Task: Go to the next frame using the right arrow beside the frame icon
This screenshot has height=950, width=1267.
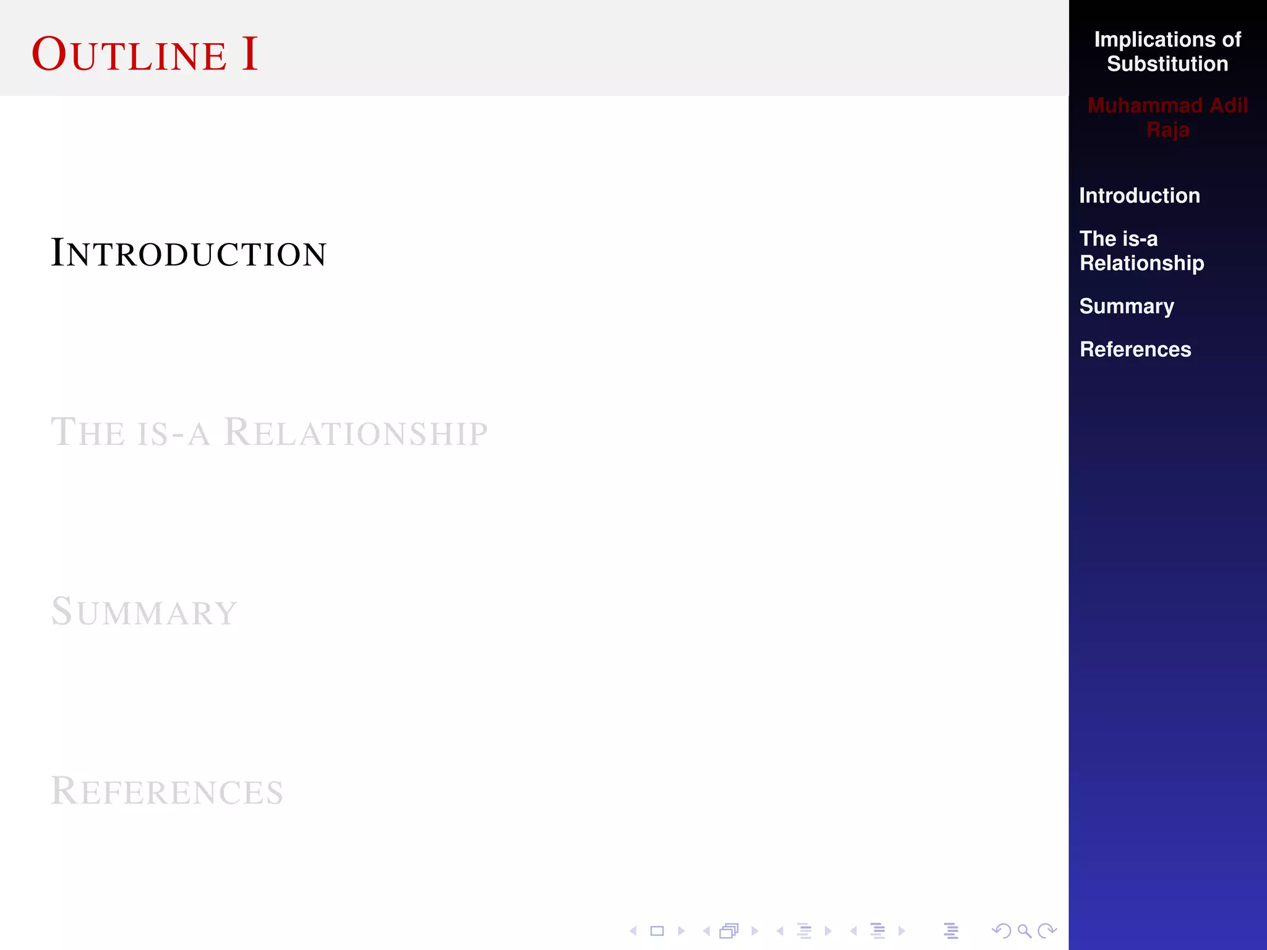Action: (x=754, y=931)
